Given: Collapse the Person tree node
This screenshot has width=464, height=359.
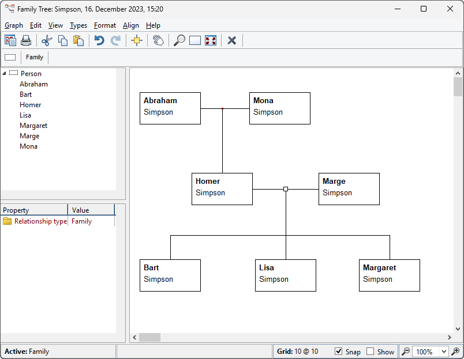Looking at the screenshot, I should click(x=5, y=73).
